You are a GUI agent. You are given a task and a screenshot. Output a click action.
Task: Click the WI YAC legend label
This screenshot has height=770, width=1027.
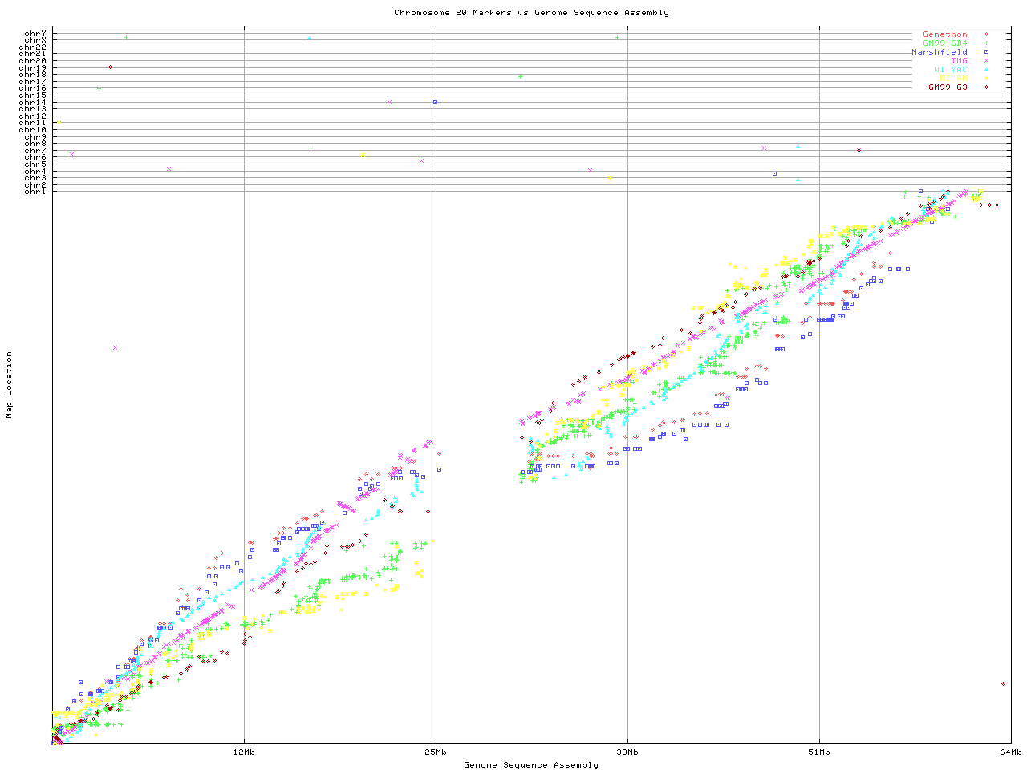[x=950, y=70]
